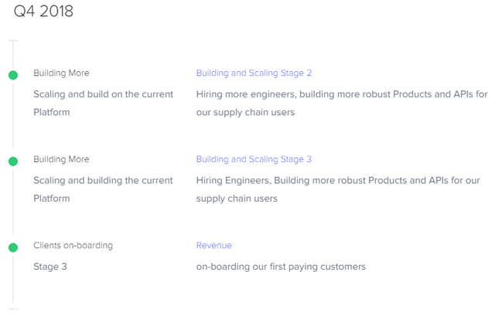Viewport: 495px width, 316px height.
Task: Open the Revenue link
Action: (x=214, y=246)
